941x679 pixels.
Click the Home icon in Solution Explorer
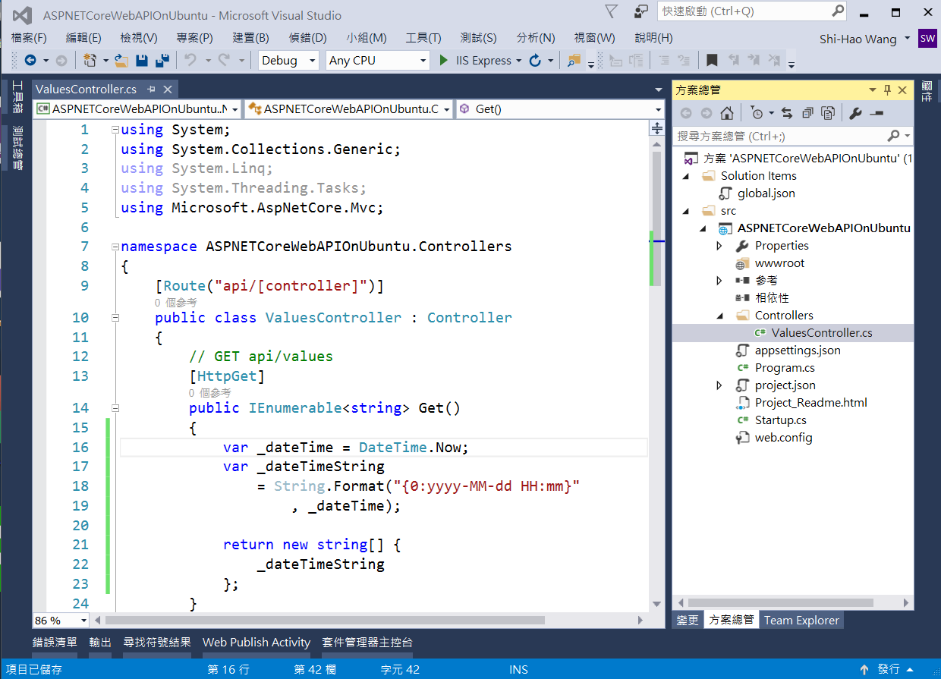click(x=727, y=113)
